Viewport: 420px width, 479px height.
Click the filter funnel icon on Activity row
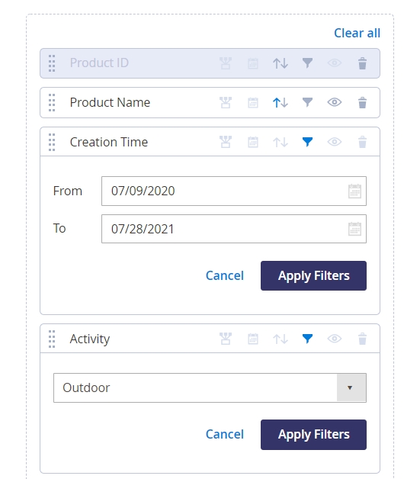307,339
